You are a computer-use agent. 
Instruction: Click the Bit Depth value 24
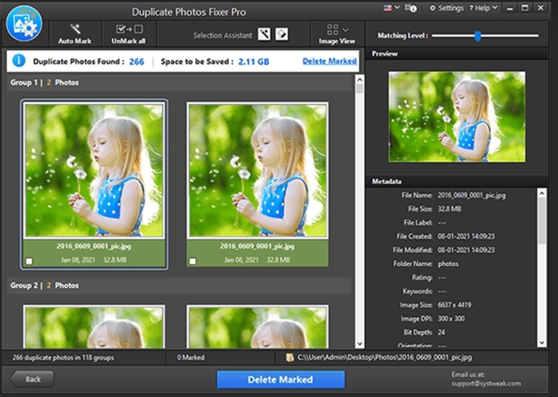point(441,332)
